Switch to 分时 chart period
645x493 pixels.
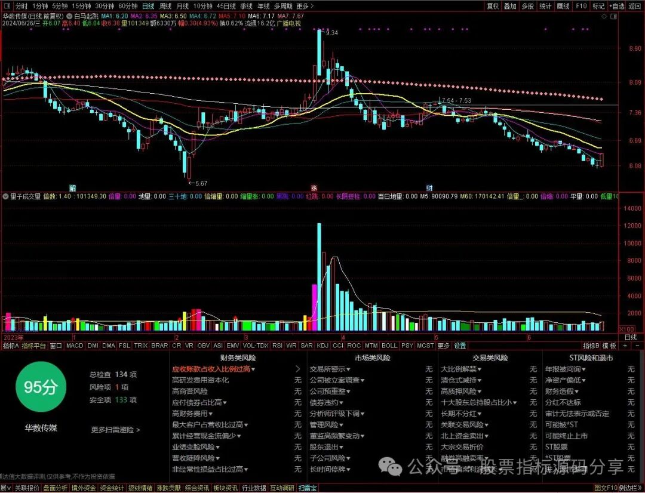21,6
